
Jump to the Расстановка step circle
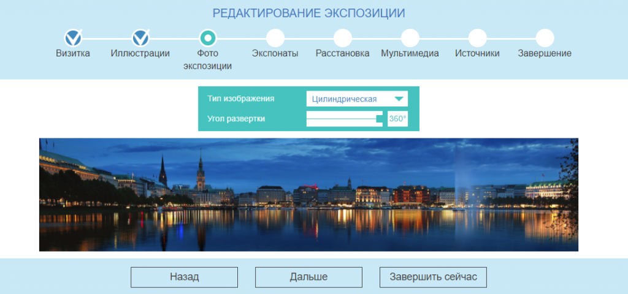click(x=343, y=39)
